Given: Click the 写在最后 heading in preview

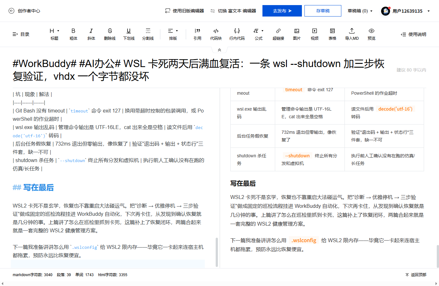Looking at the screenshot, I should 243,183.
